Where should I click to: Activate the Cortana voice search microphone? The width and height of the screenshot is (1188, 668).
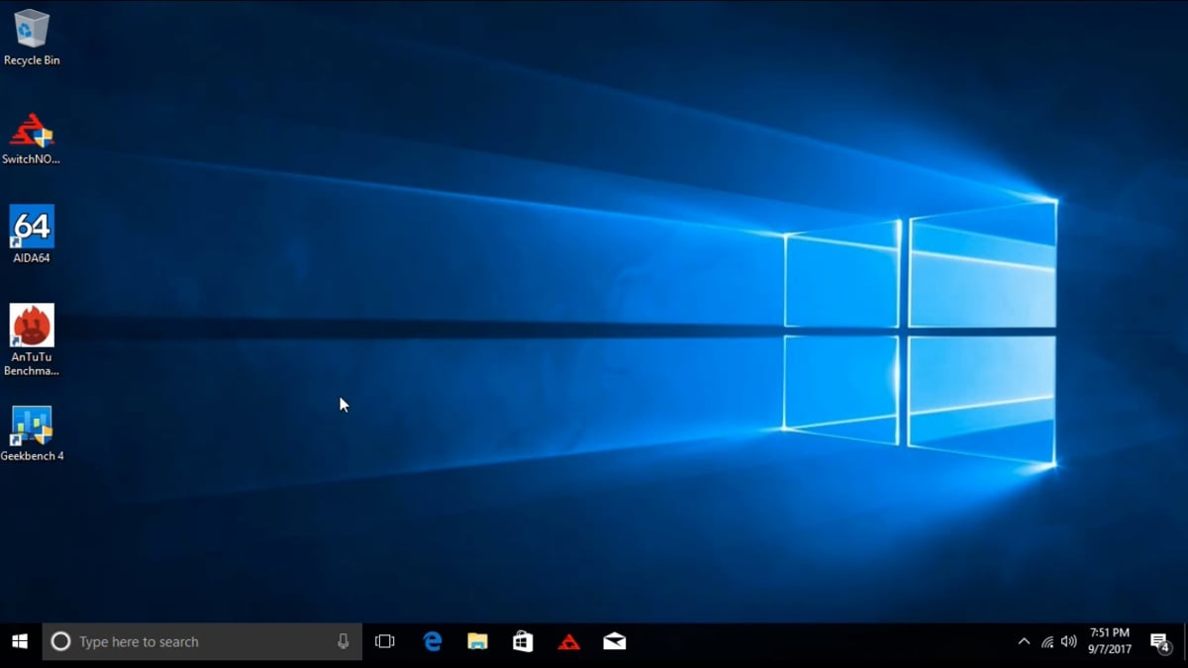coord(342,641)
